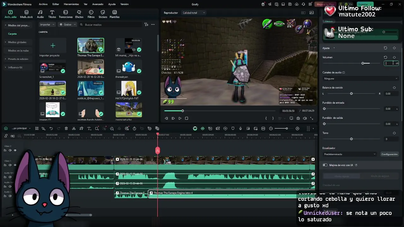404x227 pixels.
Task: Click the Configuración button for the equalizer
Action: [389, 154]
